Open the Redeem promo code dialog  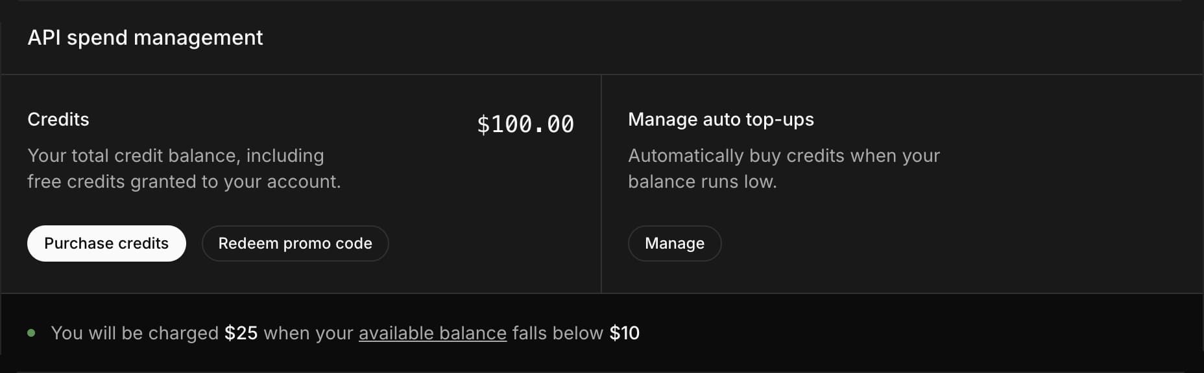[x=295, y=243]
